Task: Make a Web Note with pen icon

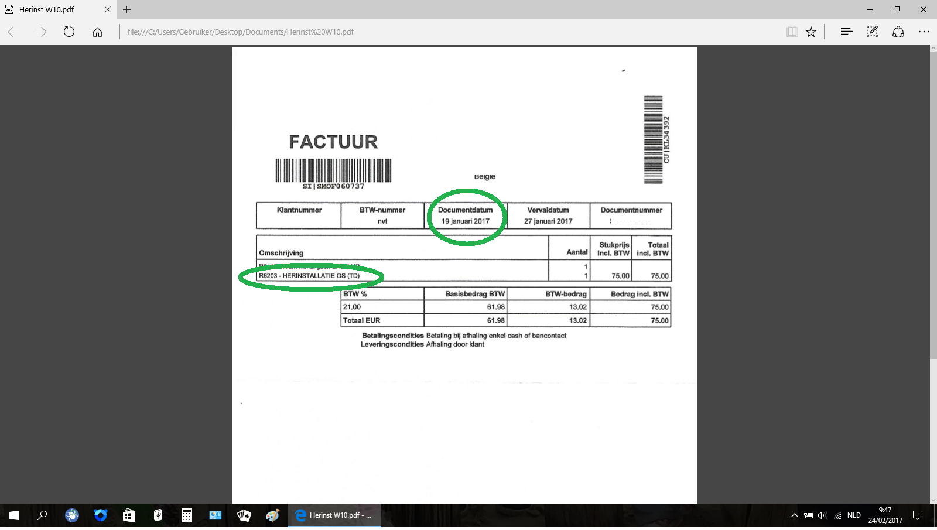Action: (x=872, y=32)
